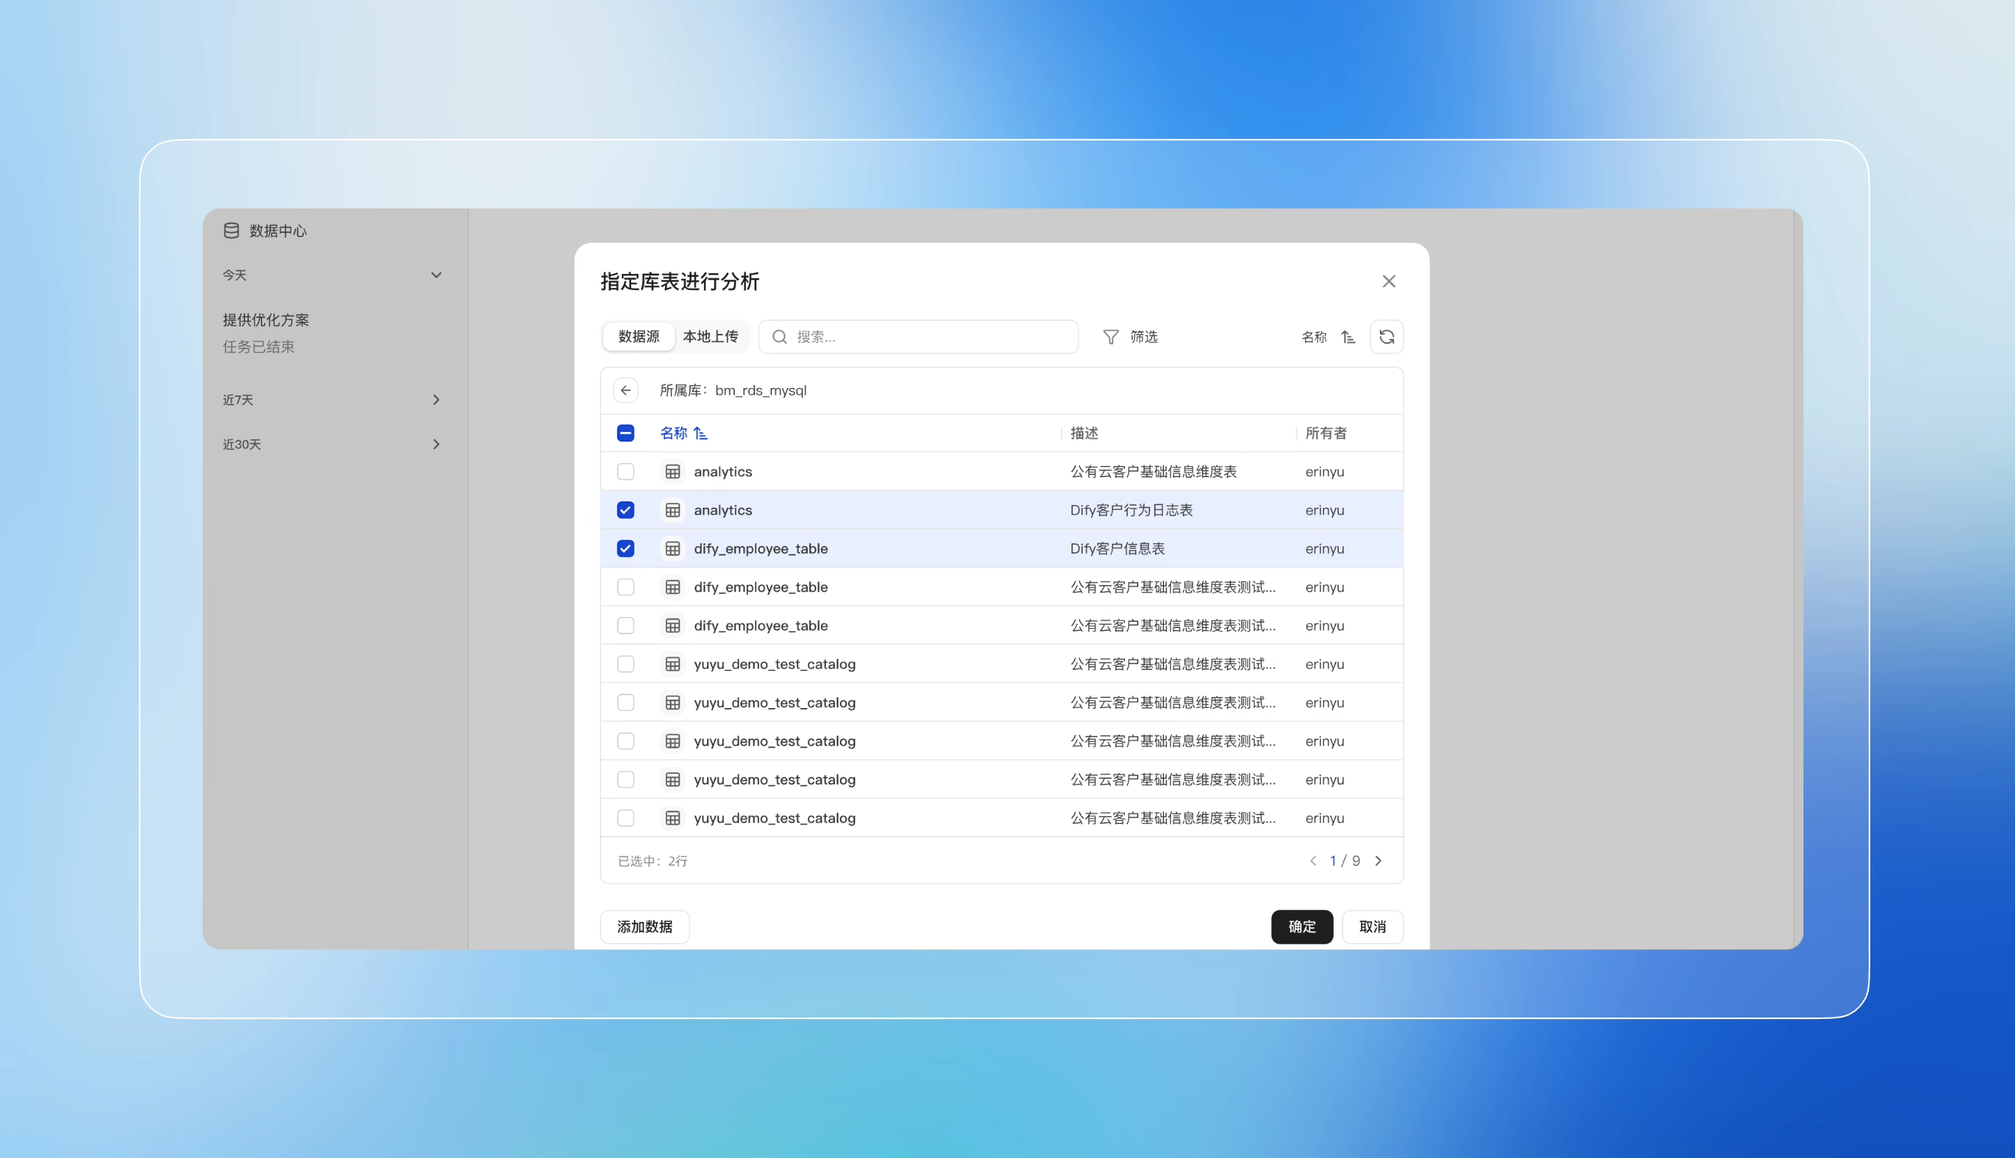Expand the 近30天 section
The width and height of the screenshot is (2015, 1158).
(x=436, y=444)
